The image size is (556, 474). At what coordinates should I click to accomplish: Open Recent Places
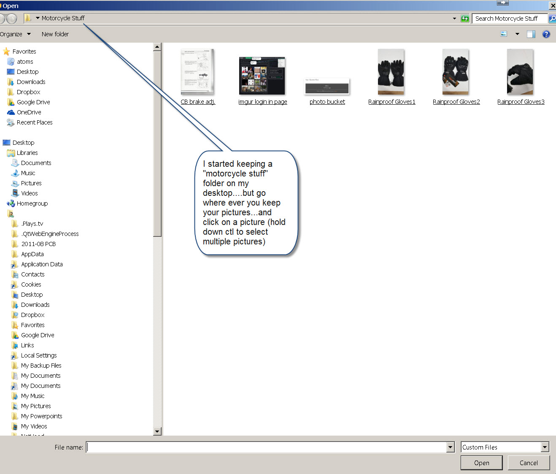pyautogui.click(x=35, y=122)
